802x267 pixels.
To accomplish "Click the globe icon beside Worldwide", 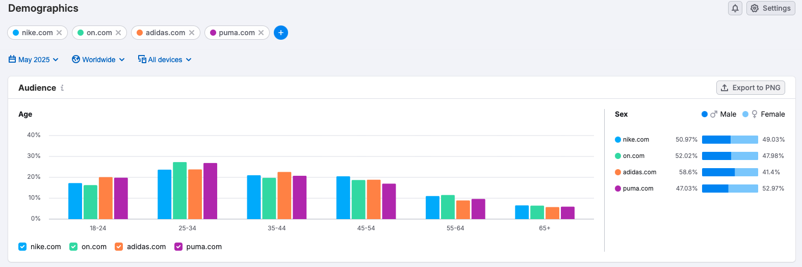I will pos(76,60).
